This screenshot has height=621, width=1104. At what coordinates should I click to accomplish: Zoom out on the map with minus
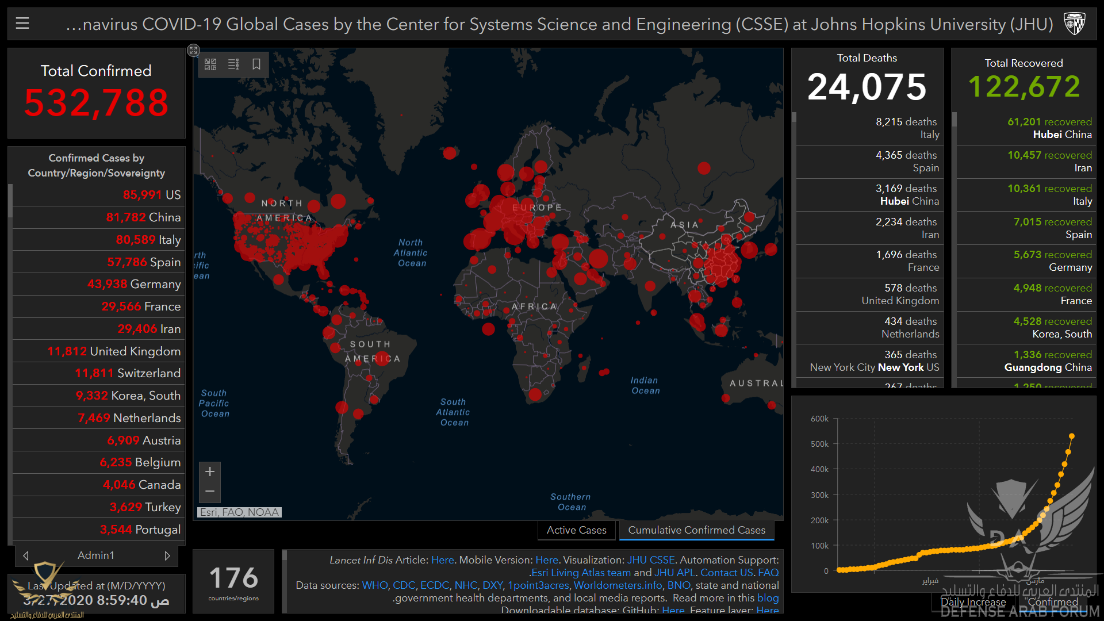[210, 492]
